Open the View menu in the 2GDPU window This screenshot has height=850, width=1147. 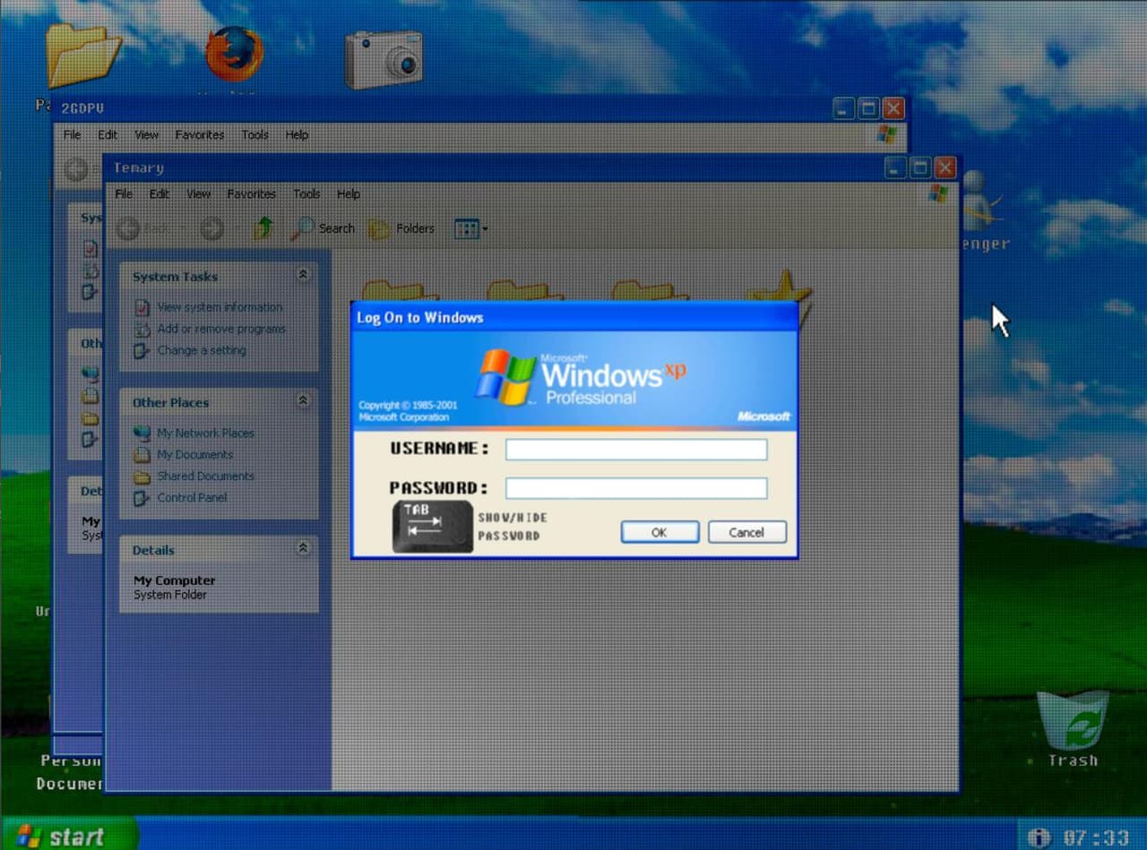146,134
